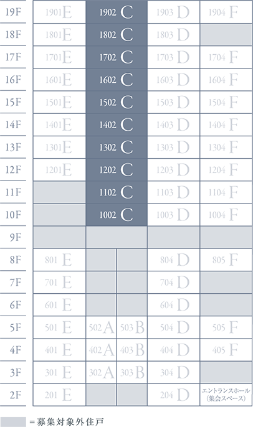
Task: Select unit 1902 C on the 19th floor
Action: pos(117,12)
